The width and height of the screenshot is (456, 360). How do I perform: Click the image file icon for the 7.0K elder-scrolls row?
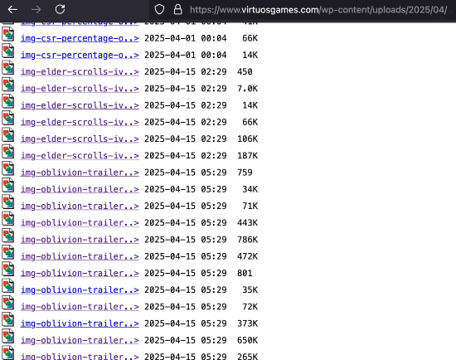coord(7,84)
